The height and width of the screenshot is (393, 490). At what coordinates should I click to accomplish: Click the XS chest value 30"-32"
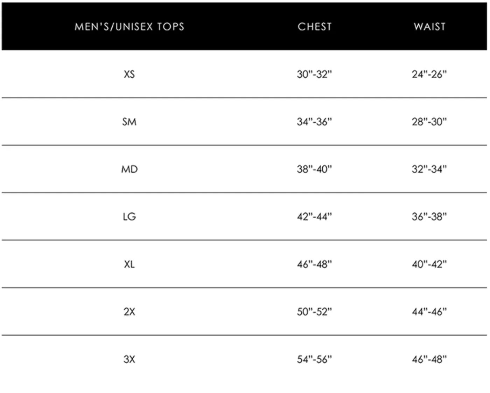[x=314, y=74]
